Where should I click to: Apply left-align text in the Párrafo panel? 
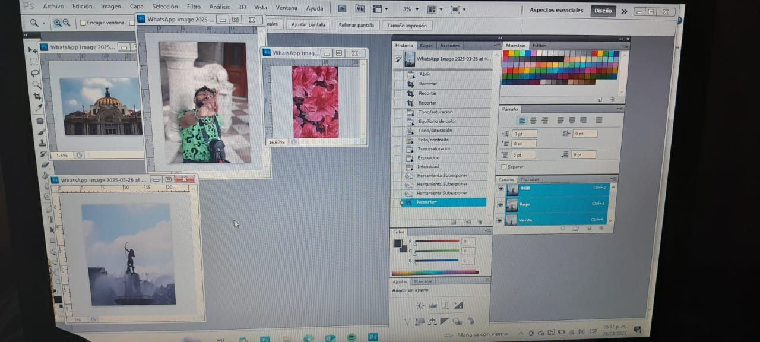(522, 120)
